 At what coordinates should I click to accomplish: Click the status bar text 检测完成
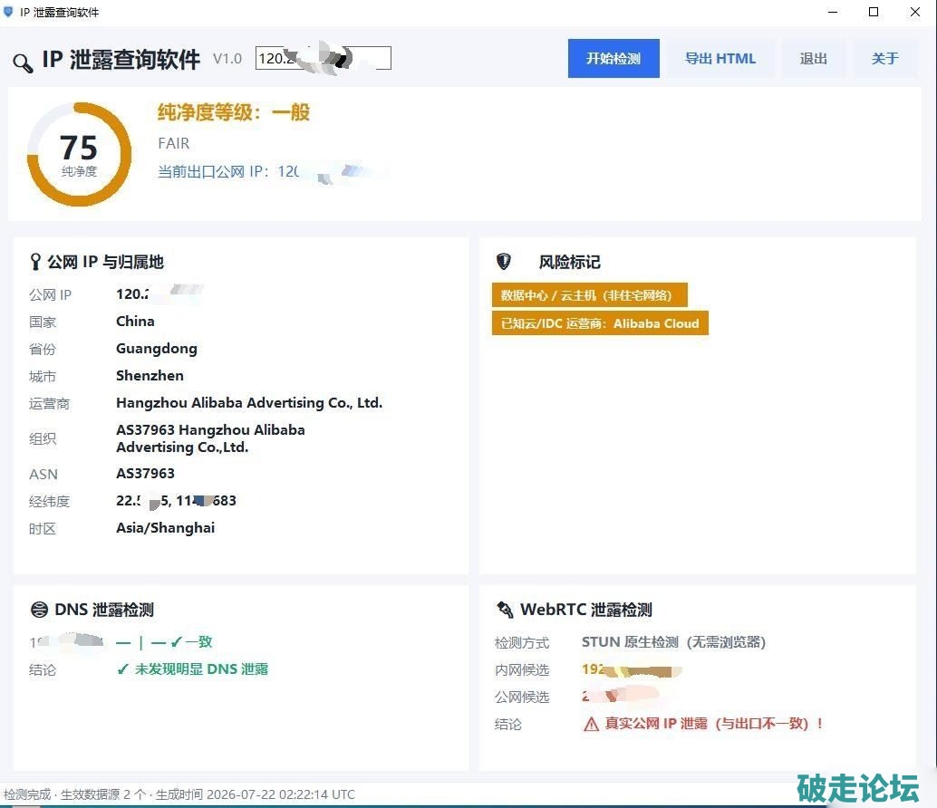click(x=27, y=794)
